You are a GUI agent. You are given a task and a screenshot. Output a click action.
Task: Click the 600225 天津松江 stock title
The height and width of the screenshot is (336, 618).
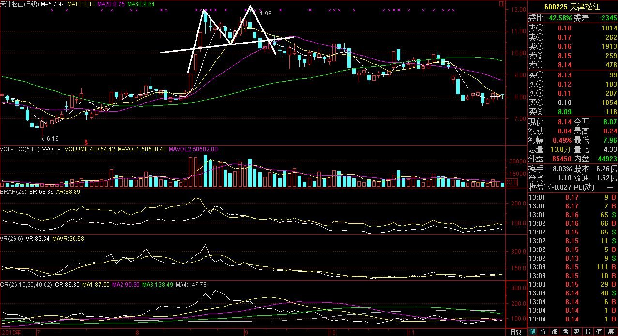pyautogui.click(x=573, y=7)
